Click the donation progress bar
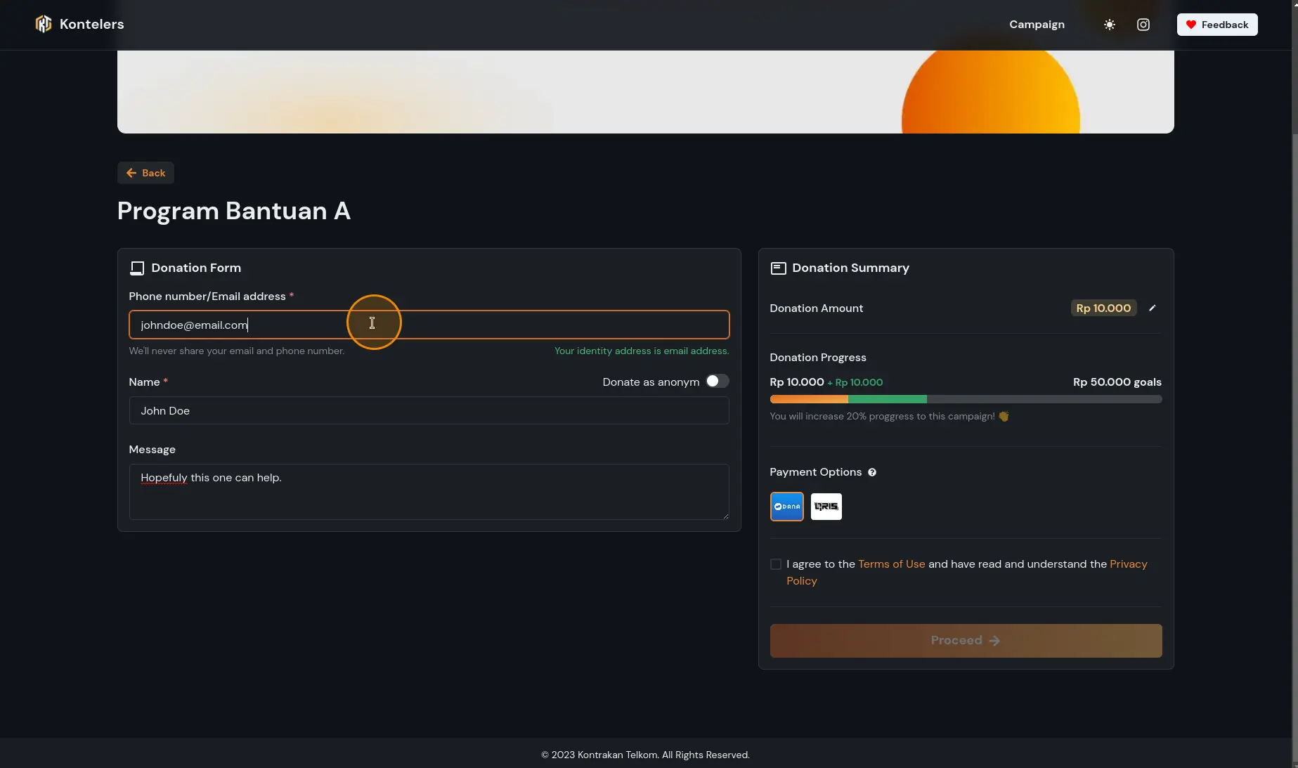The height and width of the screenshot is (768, 1298). 966,399
